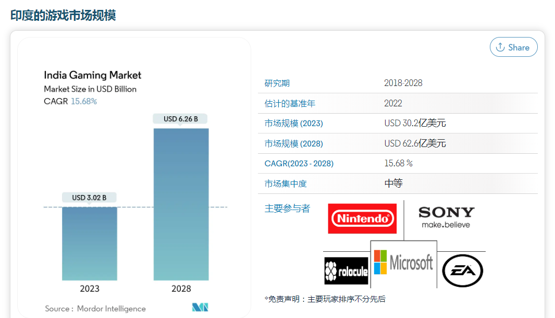Viewport: 555px width, 318px height.
Task: Click the 'USD 3.02 B' bar label
Action: click(89, 198)
